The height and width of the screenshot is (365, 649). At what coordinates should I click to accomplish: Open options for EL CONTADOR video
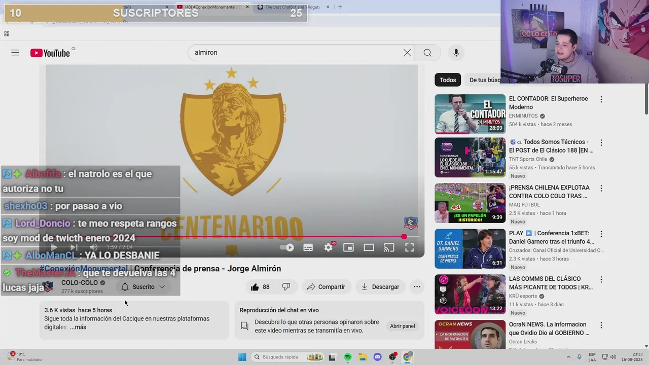click(x=601, y=99)
